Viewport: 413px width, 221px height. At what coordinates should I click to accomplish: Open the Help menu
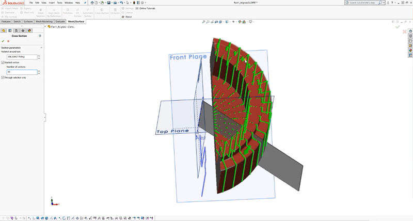[x=78, y=3]
